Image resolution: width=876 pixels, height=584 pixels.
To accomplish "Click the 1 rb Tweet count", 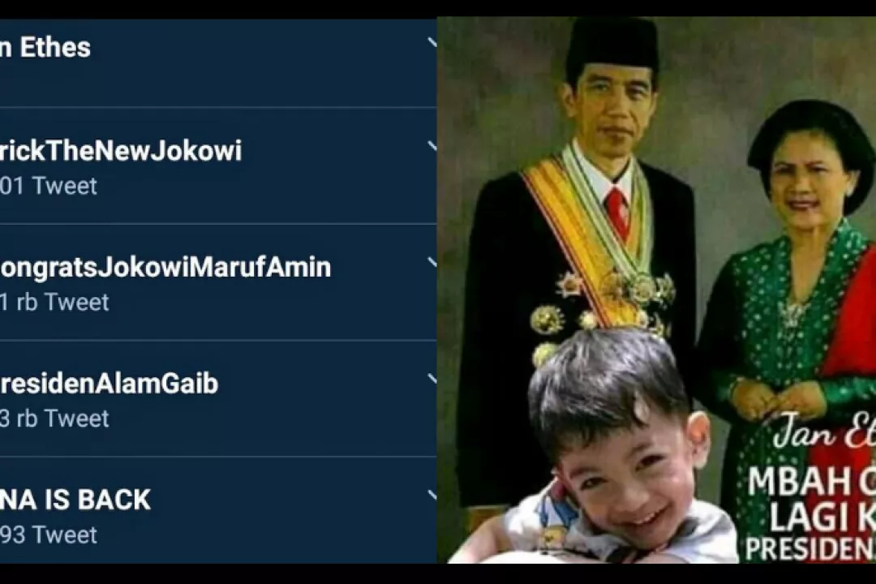I will coord(55,303).
